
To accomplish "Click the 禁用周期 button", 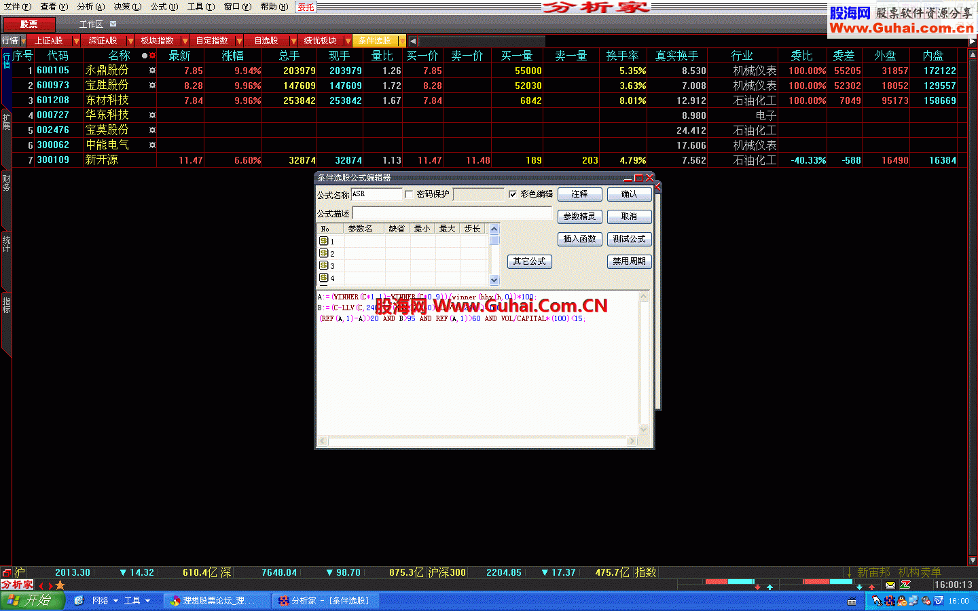I will click(x=630, y=261).
